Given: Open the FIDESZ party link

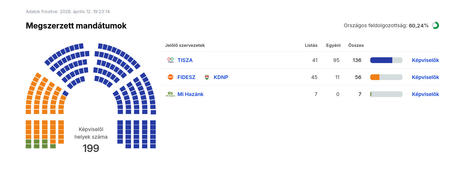Looking at the screenshot, I should (x=186, y=77).
